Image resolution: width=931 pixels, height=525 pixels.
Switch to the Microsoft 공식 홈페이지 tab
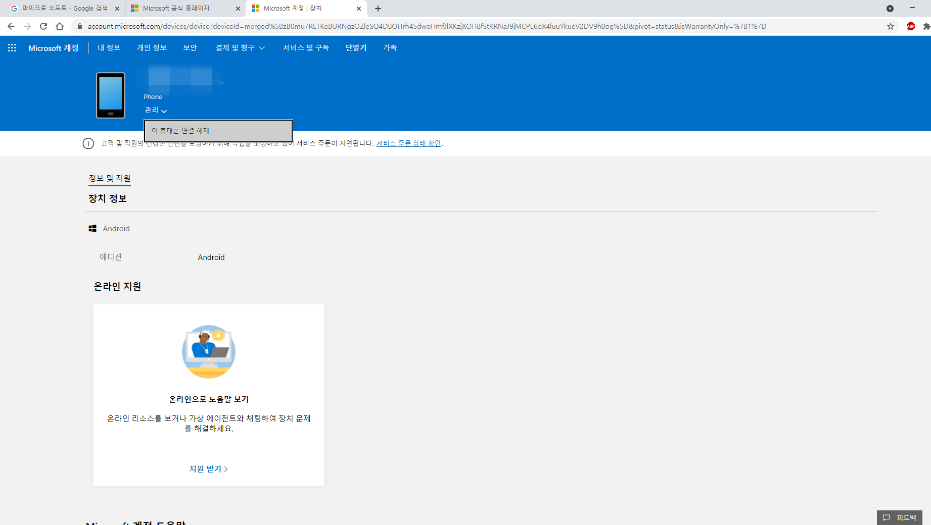pos(186,9)
